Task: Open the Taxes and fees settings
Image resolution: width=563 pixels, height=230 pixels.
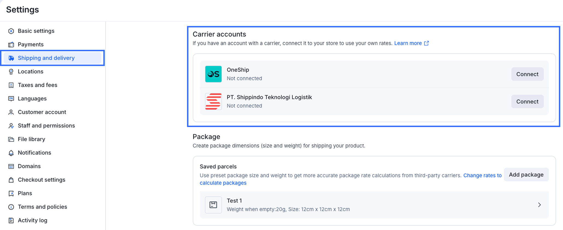Action: [x=37, y=85]
